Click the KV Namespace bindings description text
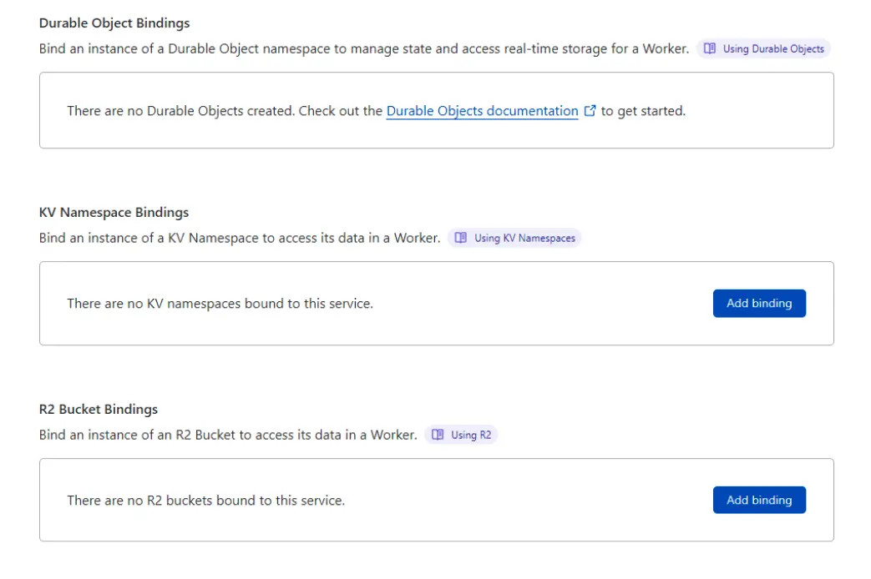The image size is (871, 579). tap(241, 238)
